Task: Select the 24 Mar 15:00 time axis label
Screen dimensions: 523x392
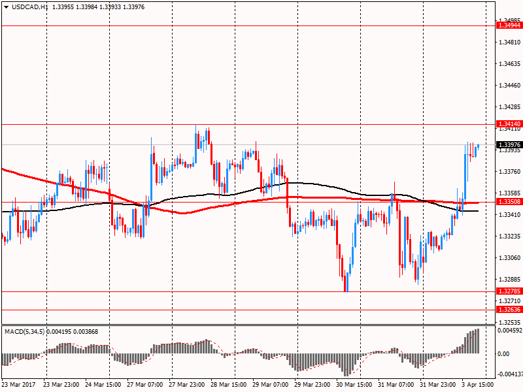Action: (x=103, y=384)
